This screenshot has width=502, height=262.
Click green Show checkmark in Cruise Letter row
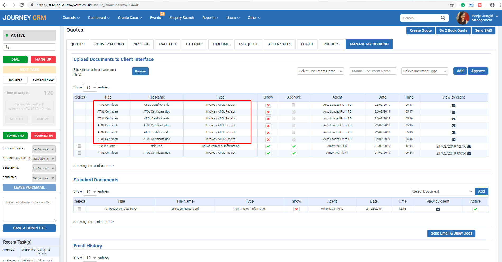coord(268,146)
